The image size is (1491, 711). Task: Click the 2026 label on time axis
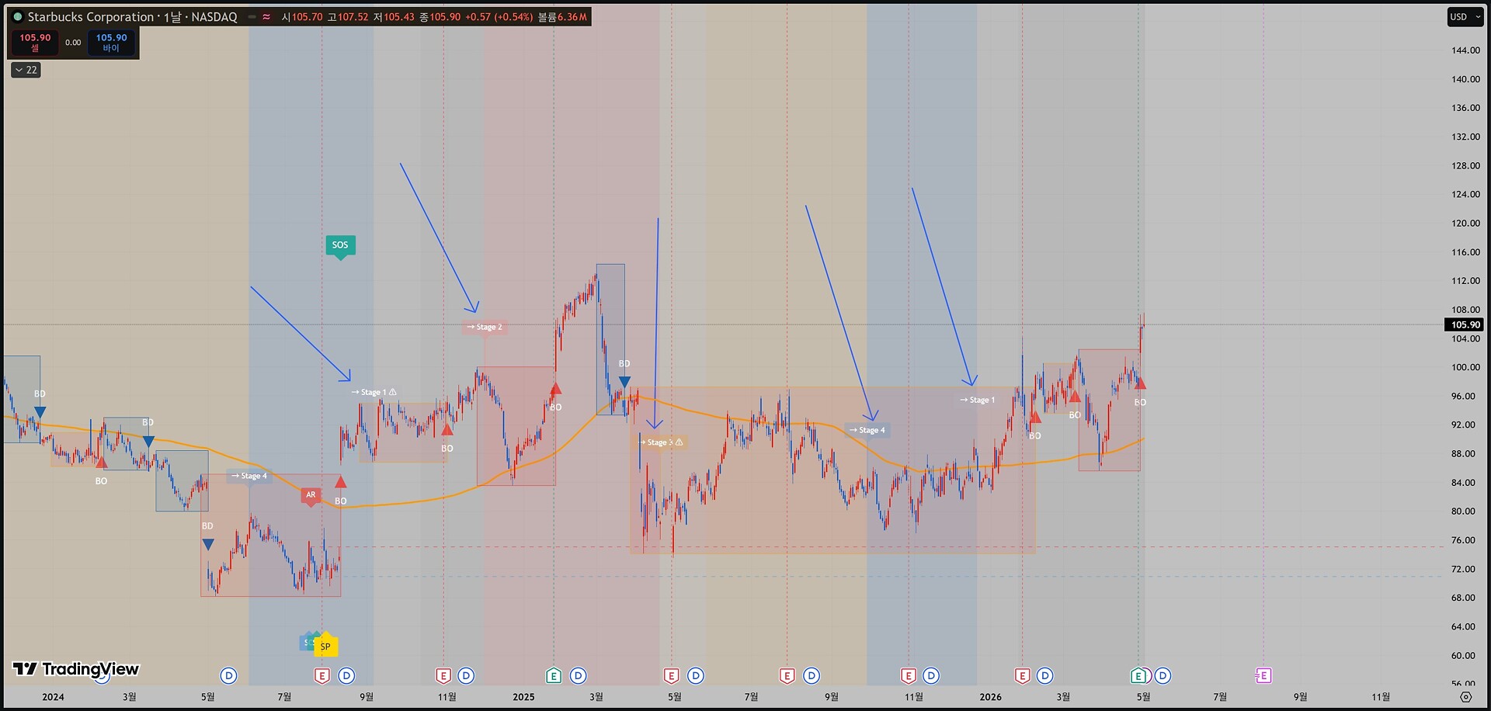[x=990, y=696]
